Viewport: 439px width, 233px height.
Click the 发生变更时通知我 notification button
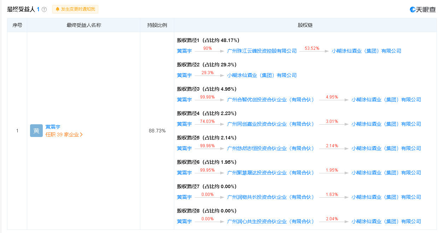pyautogui.click(x=75, y=9)
